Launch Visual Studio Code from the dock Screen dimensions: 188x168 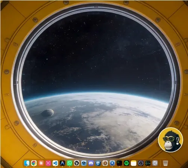pos(55,163)
